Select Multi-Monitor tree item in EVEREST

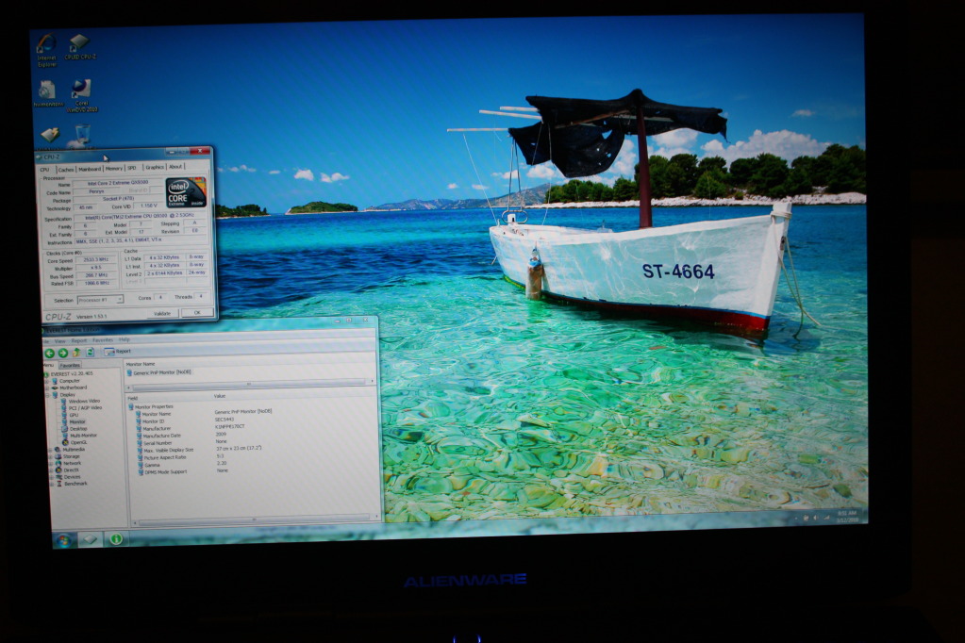(x=84, y=436)
